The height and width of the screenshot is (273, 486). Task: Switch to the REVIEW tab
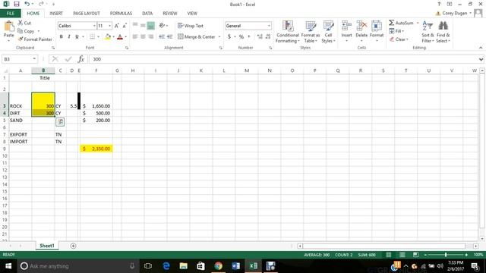[x=170, y=14]
